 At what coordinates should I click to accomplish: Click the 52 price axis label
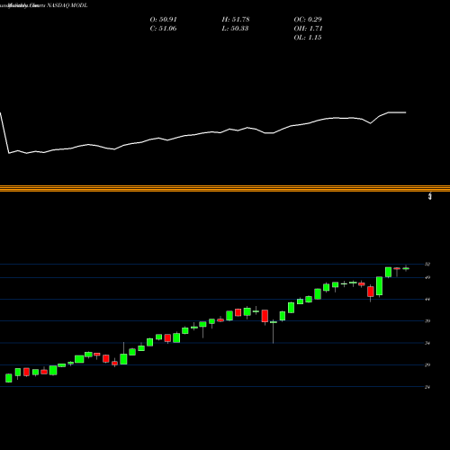427,264
